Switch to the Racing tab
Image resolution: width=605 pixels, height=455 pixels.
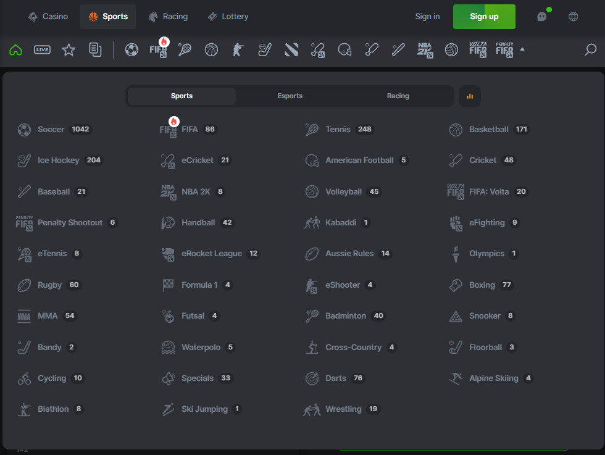pyautogui.click(x=398, y=96)
